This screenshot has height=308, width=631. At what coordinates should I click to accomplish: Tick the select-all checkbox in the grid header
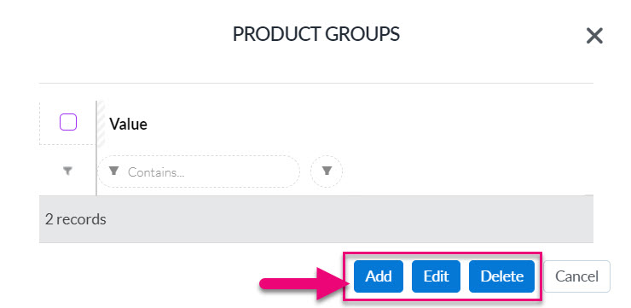68,122
